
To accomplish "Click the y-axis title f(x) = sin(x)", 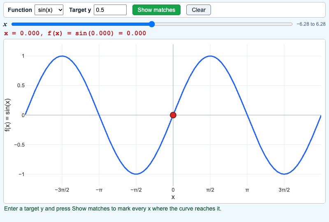I will (7, 115).
